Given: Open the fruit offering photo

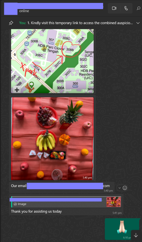Looking at the screenshot, I should (x=52, y=139).
